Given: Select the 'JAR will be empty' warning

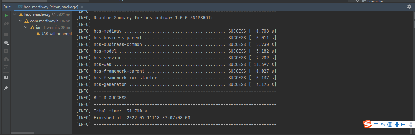Looking at the screenshot, I should [x=50, y=34].
